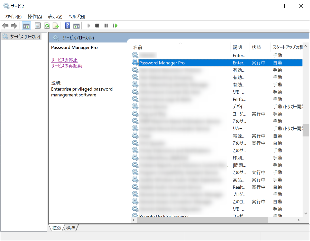Select the Remote Desktop Services row
310x241 pixels.
(x=217, y=216)
